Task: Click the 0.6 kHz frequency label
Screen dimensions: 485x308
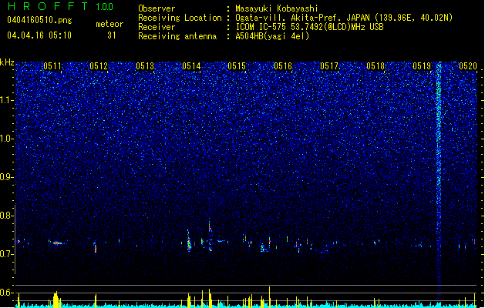Action: coord(7,293)
